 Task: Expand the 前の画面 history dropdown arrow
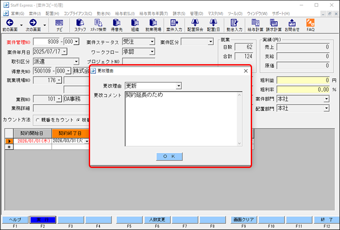coord(21,25)
